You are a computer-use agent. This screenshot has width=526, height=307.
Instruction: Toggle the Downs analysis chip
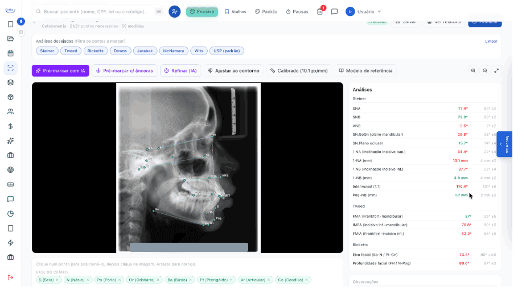(x=120, y=51)
